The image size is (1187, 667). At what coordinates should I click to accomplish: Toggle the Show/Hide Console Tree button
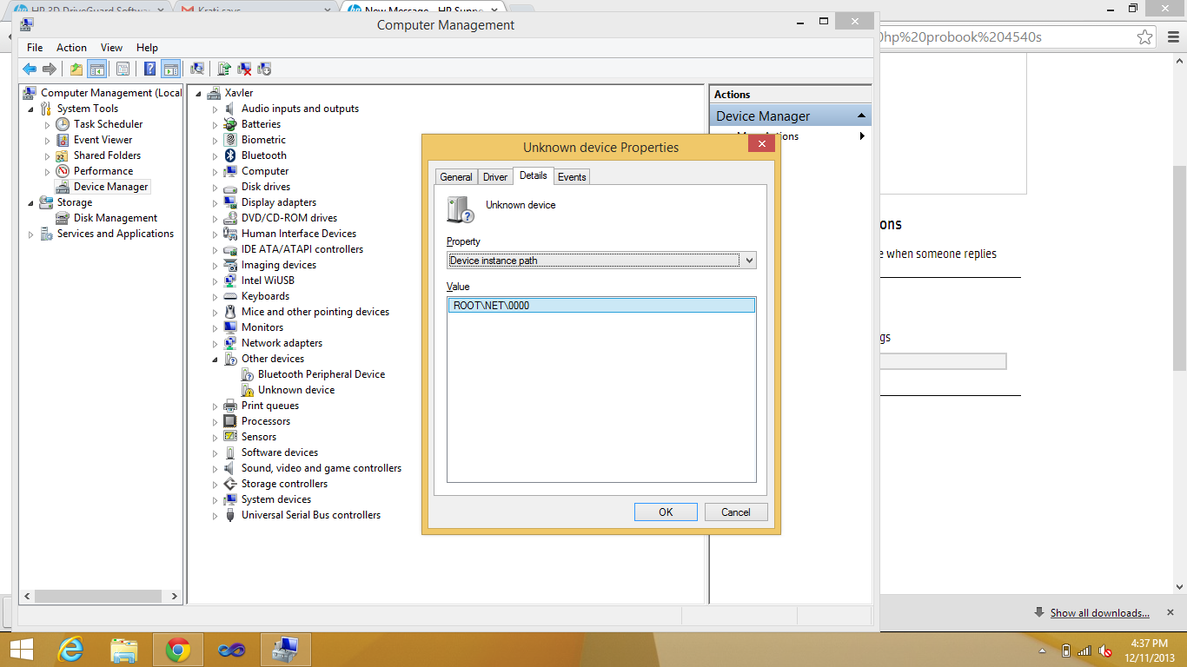click(x=96, y=69)
